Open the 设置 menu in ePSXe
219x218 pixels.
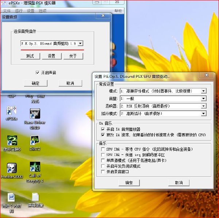(31, 11)
